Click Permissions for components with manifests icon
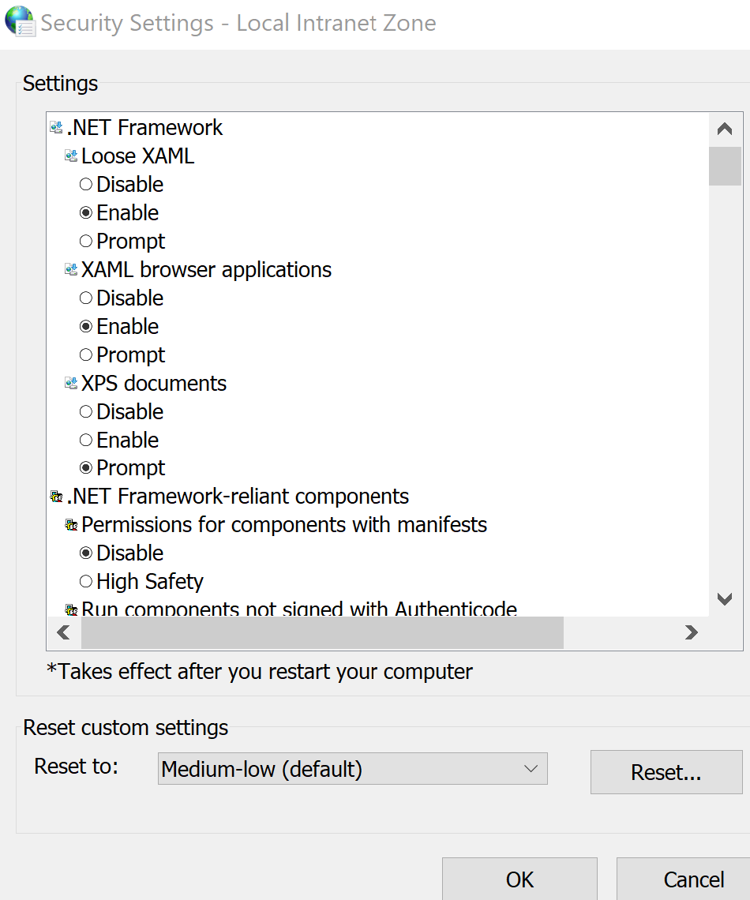Viewport: 750px width, 900px height. pos(71,525)
